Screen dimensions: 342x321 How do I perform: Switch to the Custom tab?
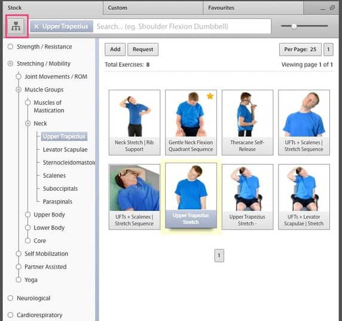153,8
